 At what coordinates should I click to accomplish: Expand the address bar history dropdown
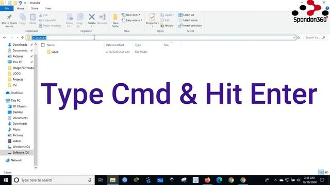294,38
